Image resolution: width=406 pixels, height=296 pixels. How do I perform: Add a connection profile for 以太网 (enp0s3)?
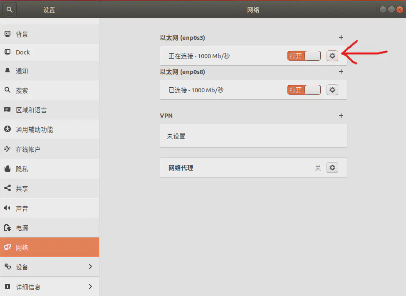341,37
